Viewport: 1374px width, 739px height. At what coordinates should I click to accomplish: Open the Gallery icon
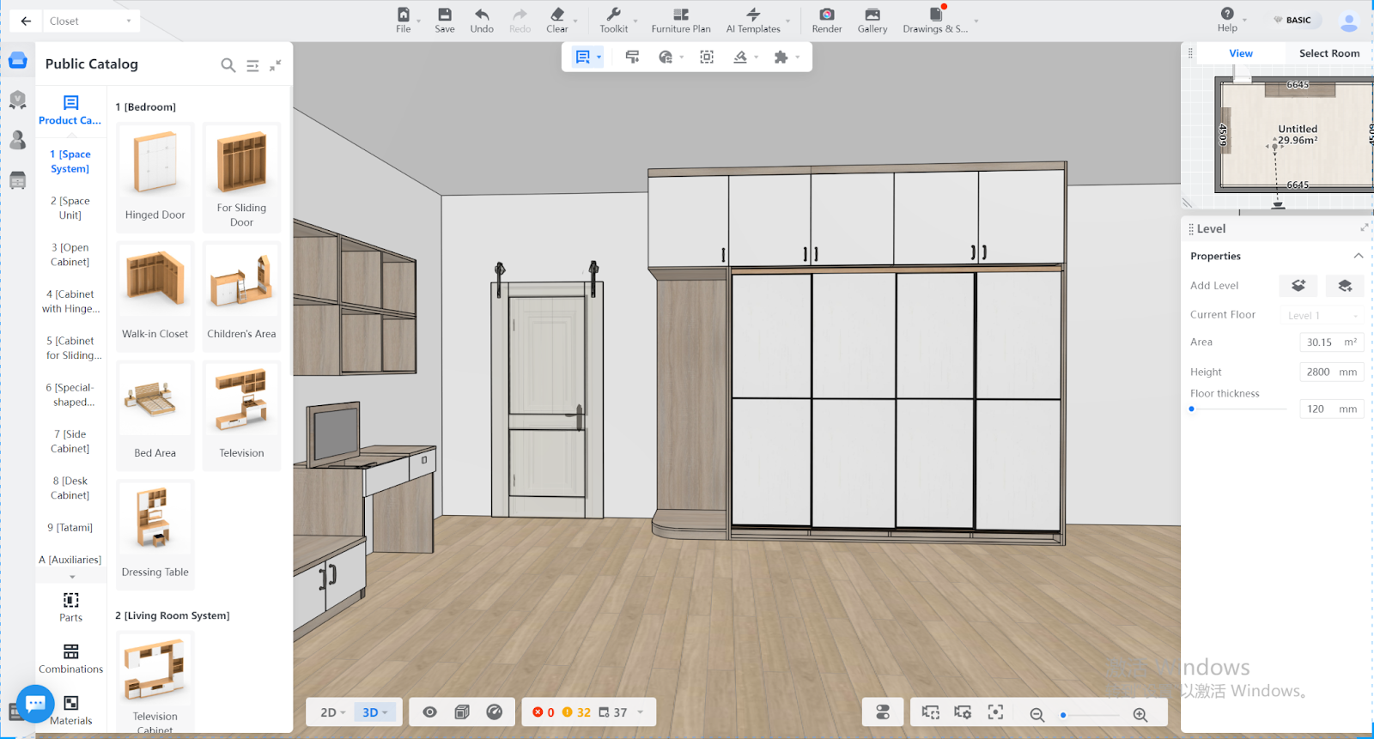[x=872, y=15]
